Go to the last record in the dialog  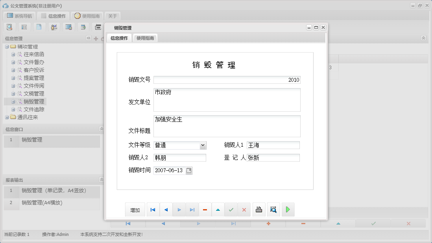(x=192, y=209)
